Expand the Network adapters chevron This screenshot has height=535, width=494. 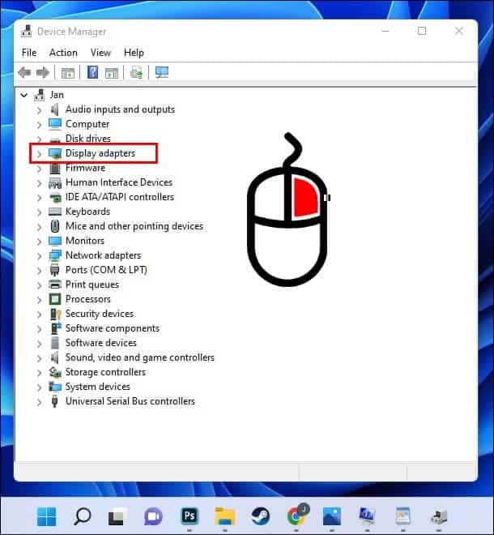pos(39,255)
